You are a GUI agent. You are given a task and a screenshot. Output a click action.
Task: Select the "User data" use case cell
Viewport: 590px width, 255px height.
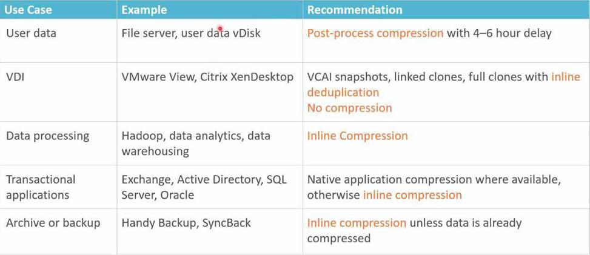[31, 33]
